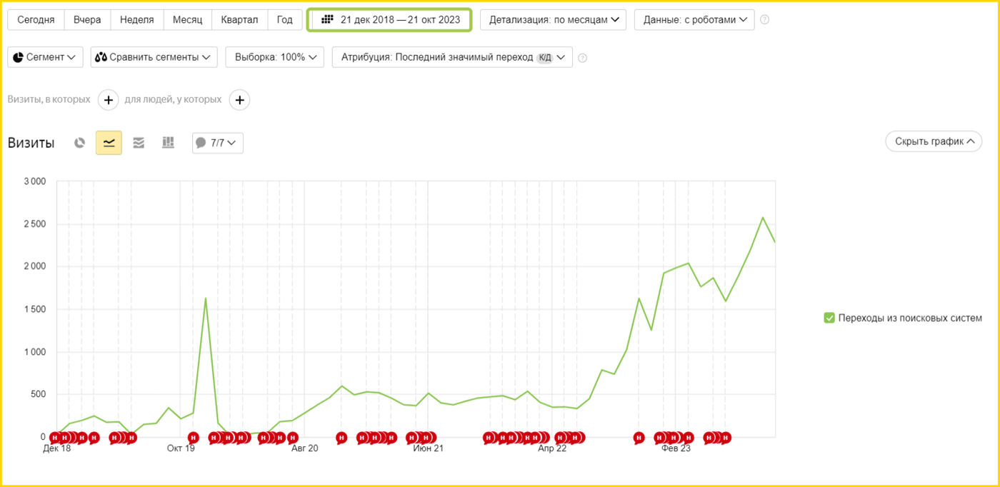Click the Визиты heading
The image size is (1000, 487).
click(x=31, y=143)
